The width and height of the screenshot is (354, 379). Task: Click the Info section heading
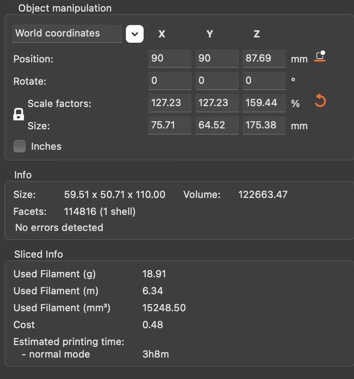pyautogui.click(x=23, y=175)
